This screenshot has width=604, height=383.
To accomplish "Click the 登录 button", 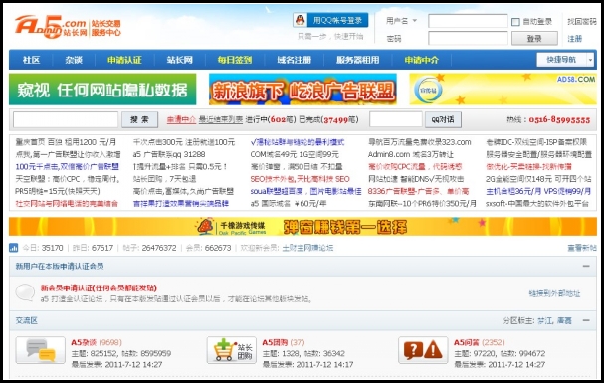I will click(x=534, y=39).
